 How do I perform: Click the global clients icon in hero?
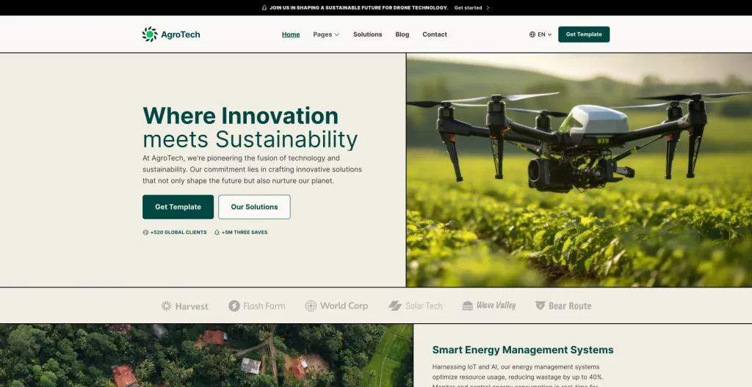point(145,232)
